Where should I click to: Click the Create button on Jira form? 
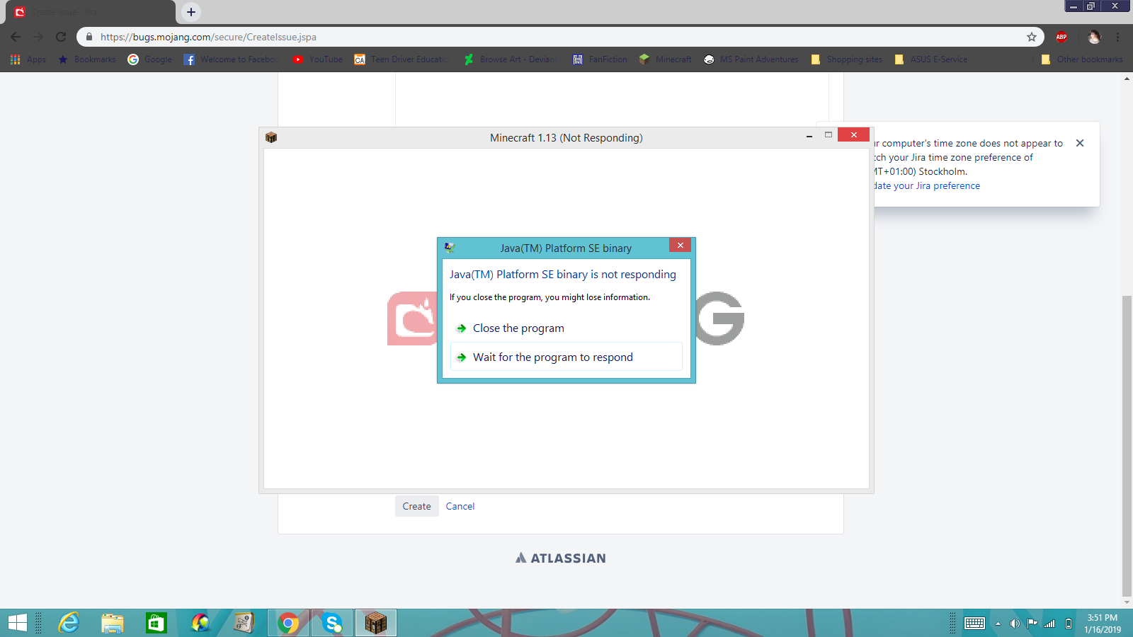click(416, 506)
